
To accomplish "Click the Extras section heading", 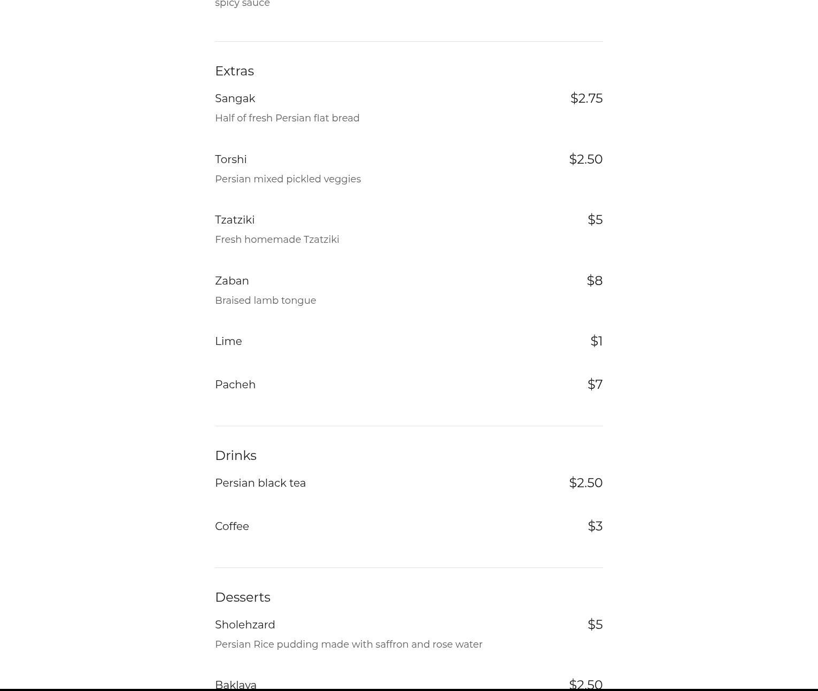I will coord(234,71).
